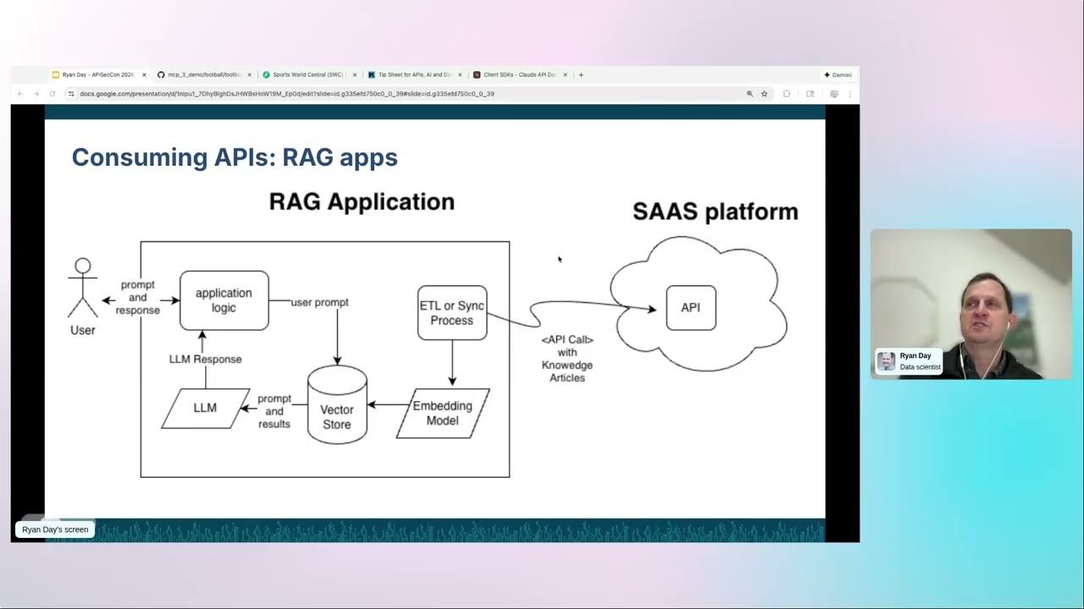Image resolution: width=1084 pixels, height=609 pixels.
Task: Go forward in browser history
Action: 36,94
